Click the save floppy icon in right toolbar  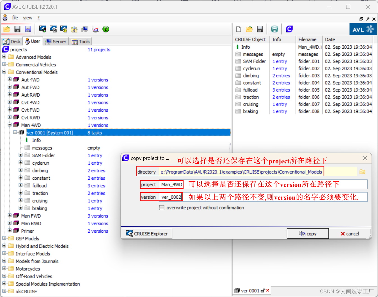point(260,29)
